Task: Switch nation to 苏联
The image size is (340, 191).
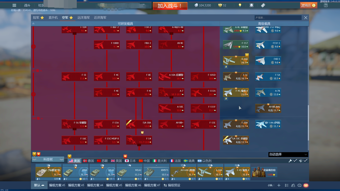Action: (102, 161)
